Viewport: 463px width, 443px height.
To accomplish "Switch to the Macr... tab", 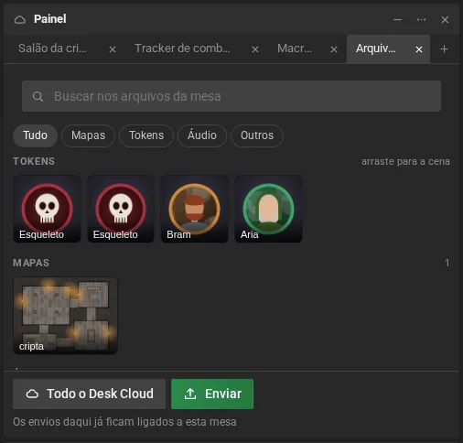I will (295, 49).
